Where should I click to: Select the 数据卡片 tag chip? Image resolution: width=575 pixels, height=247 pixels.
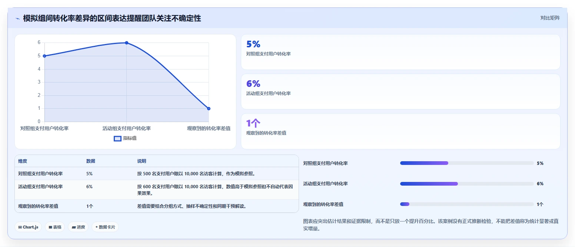pyautogui.click(x=105, y=227)
